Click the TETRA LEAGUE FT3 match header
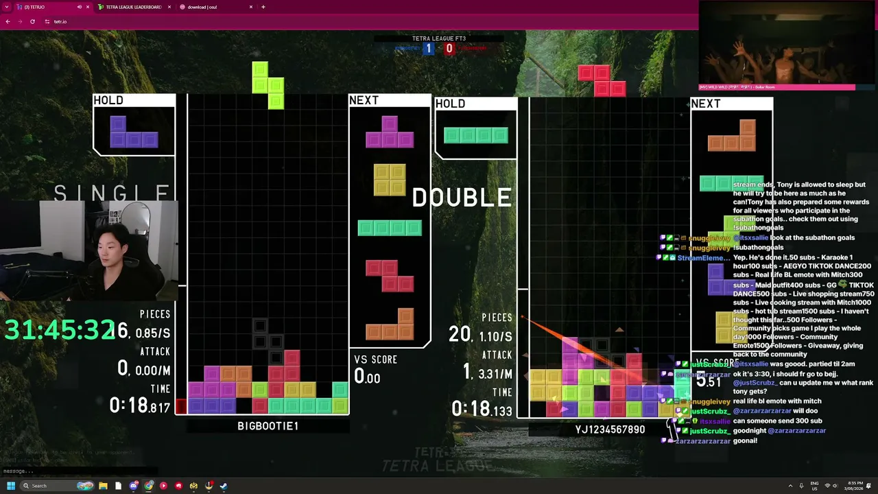Screen dimensions: 878x494 pos(439,38)
